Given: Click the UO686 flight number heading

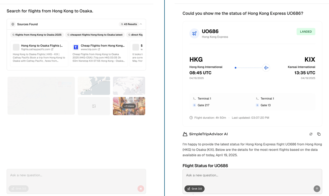Looking at the screenshot, I should [x=210, y=31].
